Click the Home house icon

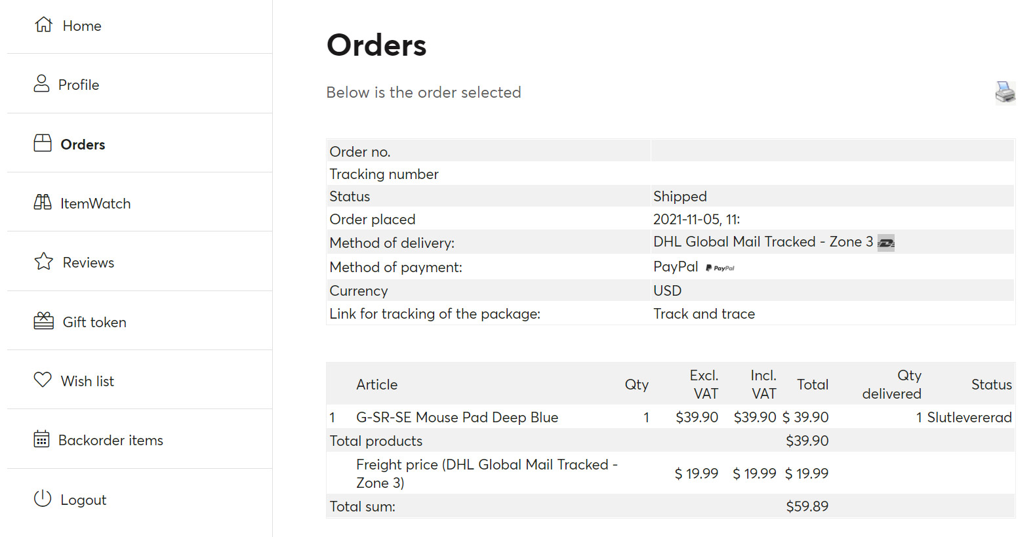click(x=44, y=25)
